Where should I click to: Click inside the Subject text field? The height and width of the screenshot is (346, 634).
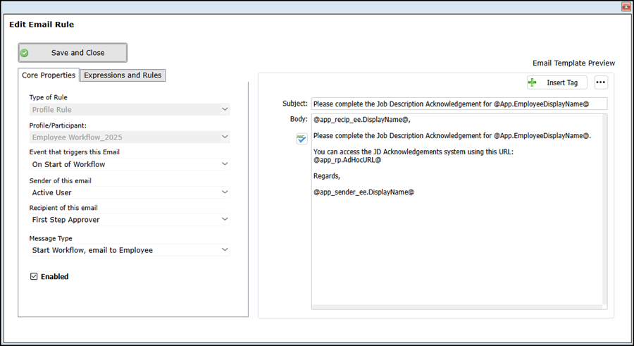pos(458,104)
